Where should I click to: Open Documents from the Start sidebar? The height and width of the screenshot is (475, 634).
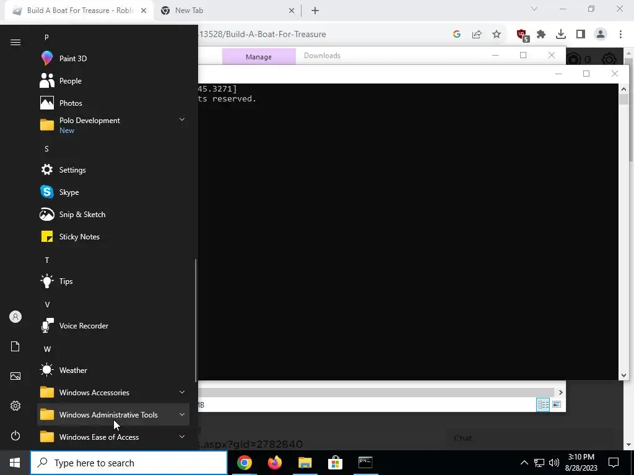coord(15,346)
